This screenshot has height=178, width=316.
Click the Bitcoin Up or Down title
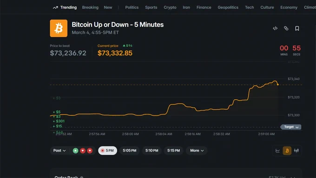118,25
